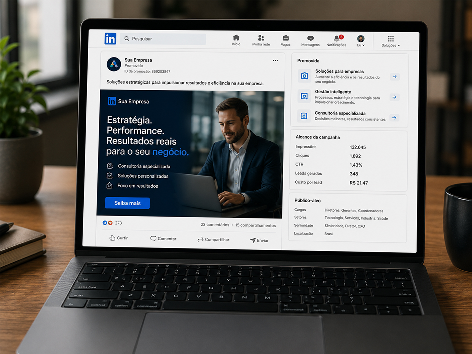This screenshot has height=354, width=472.
Task: Click the Compartilhar button
Action: [x=214, y=239]
